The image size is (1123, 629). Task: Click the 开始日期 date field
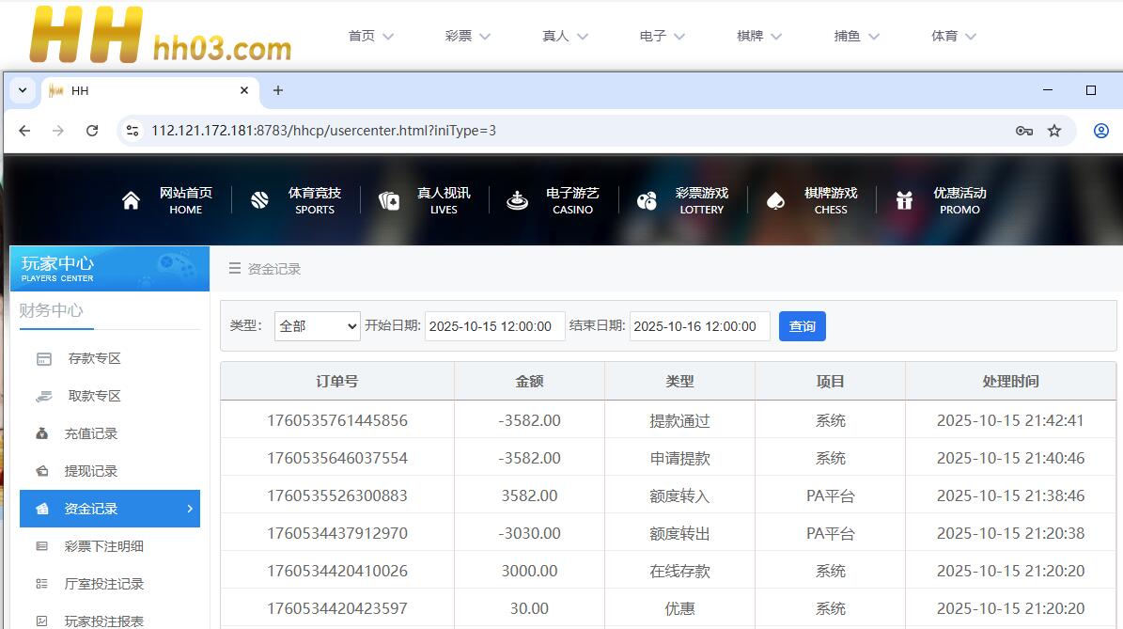click(x=494, y=326)
